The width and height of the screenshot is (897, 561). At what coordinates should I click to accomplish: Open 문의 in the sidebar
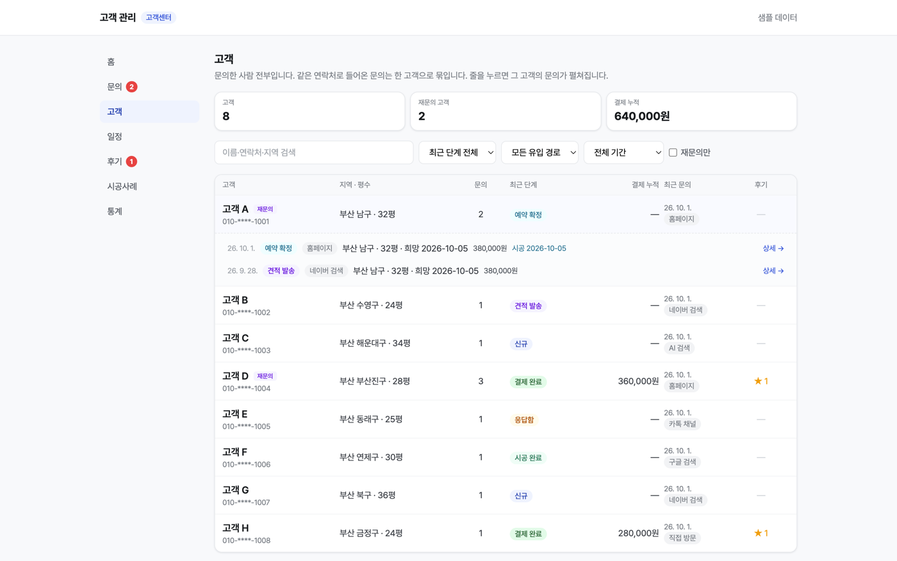point(149,87)
